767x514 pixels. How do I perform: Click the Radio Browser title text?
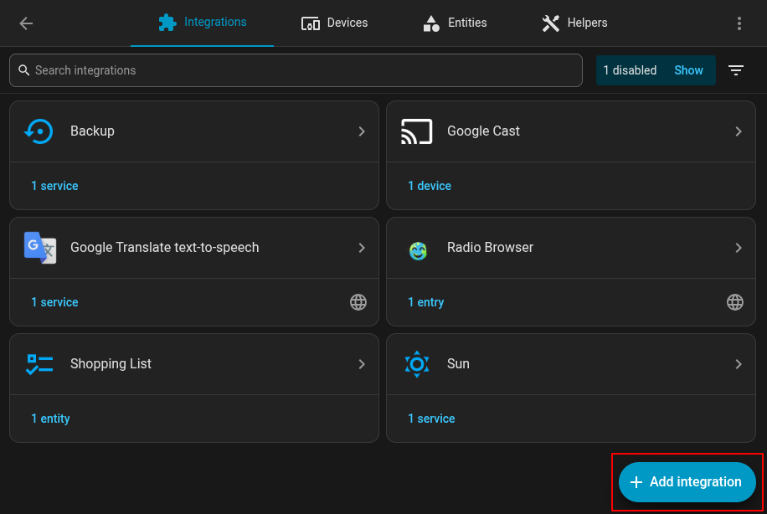click(490, 248)
